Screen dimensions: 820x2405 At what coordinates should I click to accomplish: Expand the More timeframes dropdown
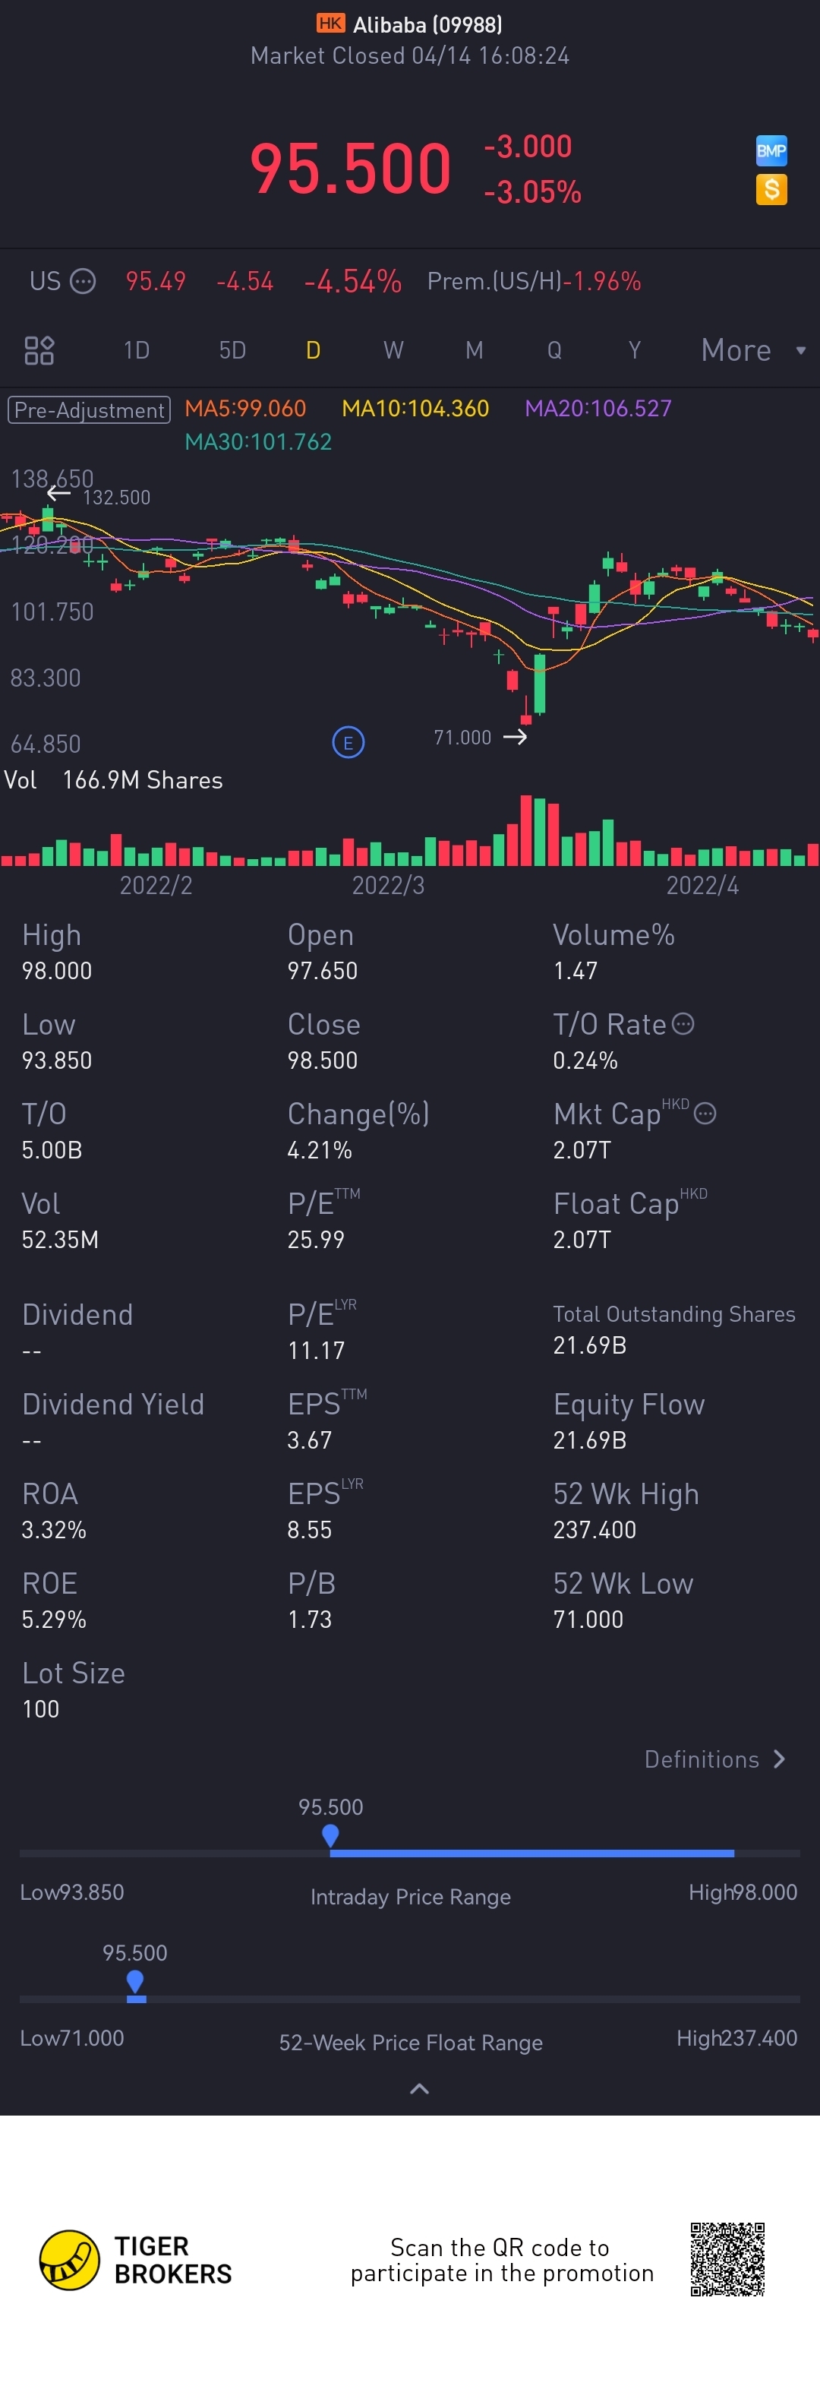tap(752, 350)
